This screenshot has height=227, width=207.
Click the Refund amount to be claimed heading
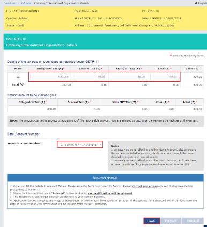(x=32, y=95)
